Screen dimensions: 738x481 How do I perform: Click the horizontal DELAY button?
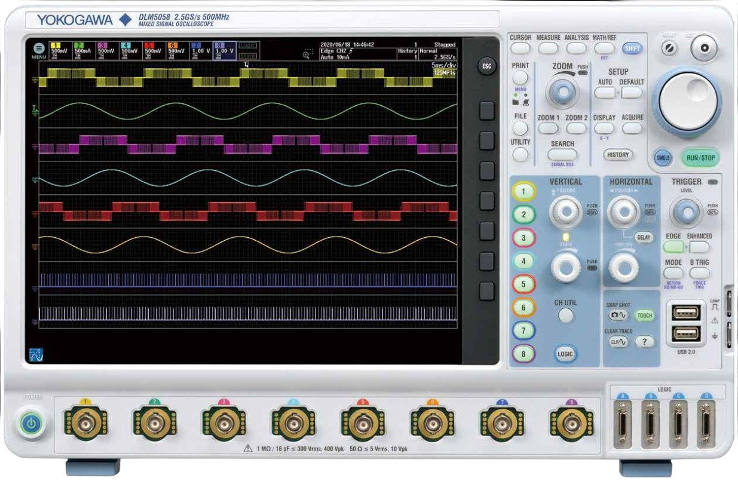[x=644, y=237]
